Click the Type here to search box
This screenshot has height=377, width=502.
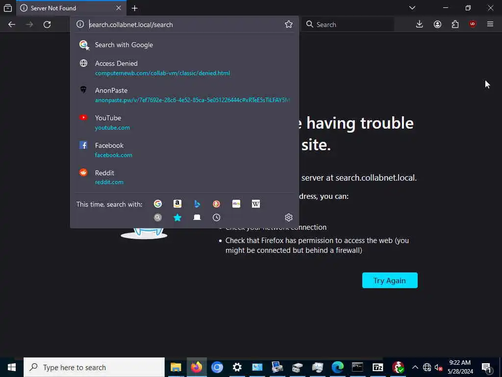pos(94,367)
